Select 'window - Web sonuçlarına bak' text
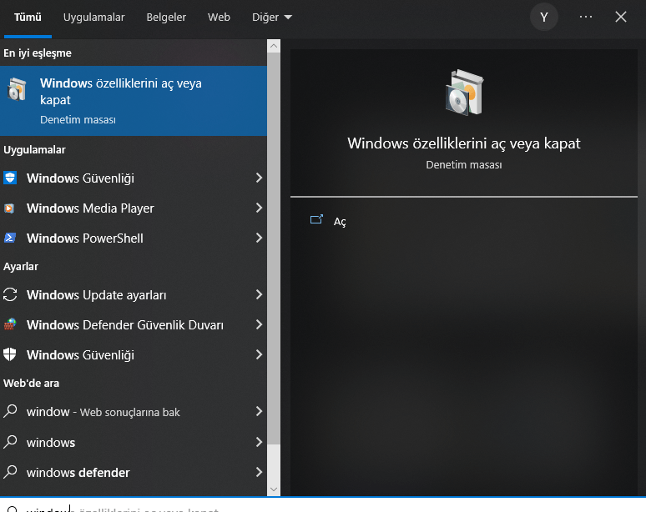646x512 pixels. point(103,412)
